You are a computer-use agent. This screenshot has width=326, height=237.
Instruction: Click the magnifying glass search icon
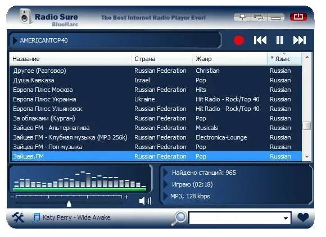pyautogui.click(x=179, y=218)
